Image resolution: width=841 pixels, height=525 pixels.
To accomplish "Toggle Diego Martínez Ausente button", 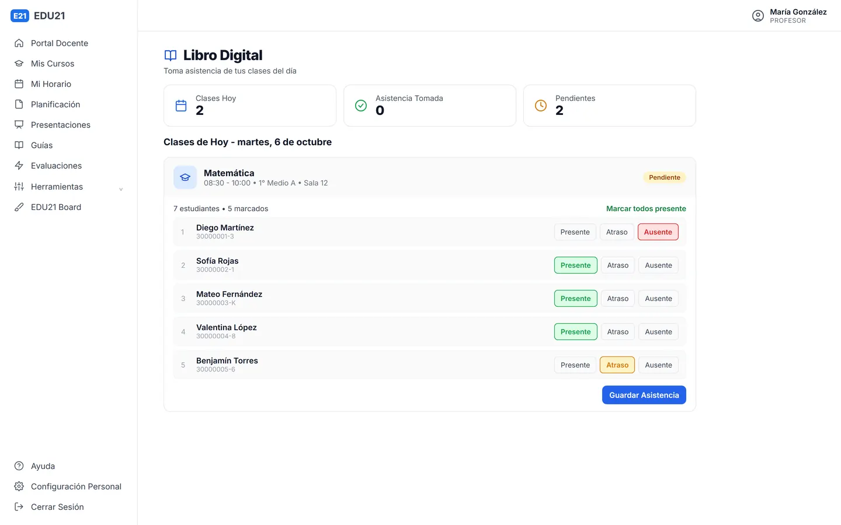I will point(658,232).
